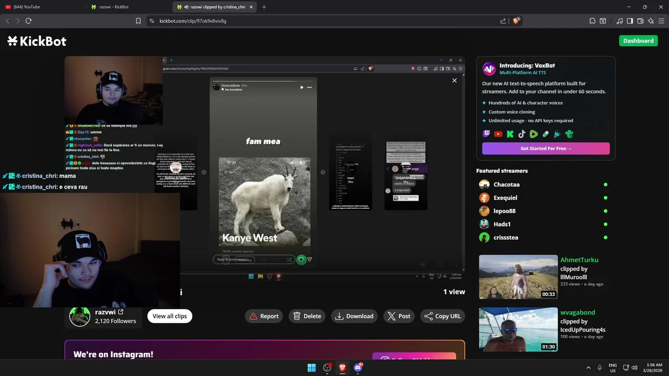Open the wvagabond clip thumbnail
The image size is (669, 376).
coord(518,330)
